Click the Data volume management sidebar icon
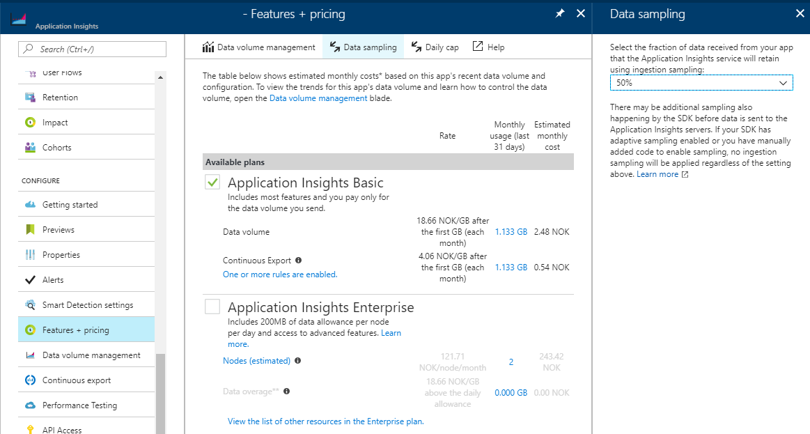The height and width of the screenshot is (434, 810). (31, 355)
